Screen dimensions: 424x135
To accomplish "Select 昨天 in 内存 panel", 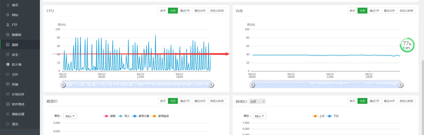I will [352, 11].
